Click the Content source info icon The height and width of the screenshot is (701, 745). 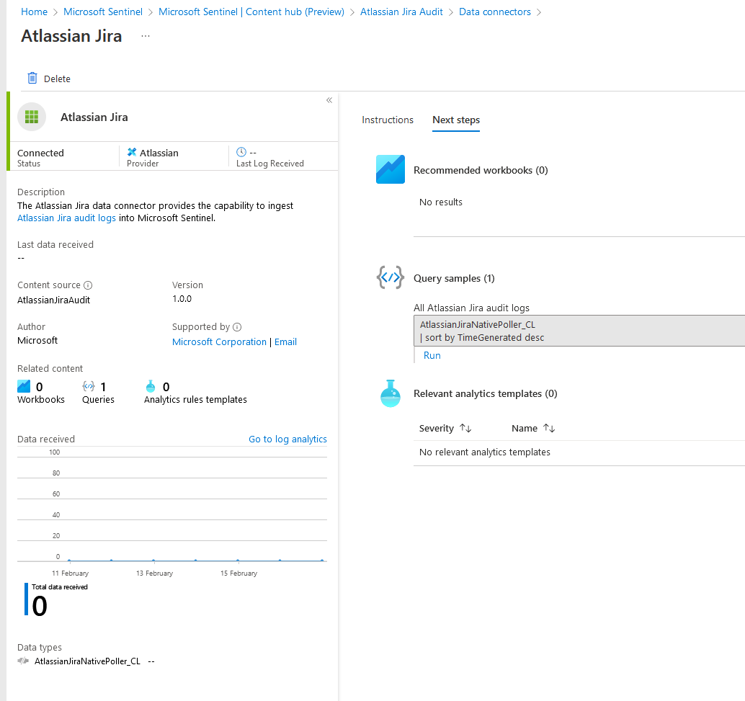tap(88, 285)
